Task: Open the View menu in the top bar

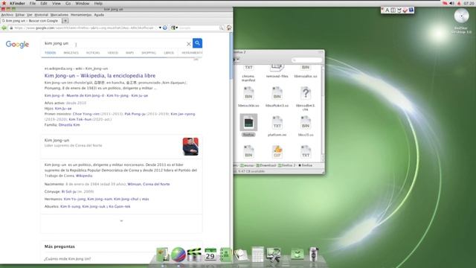Action: click(57, 3)
